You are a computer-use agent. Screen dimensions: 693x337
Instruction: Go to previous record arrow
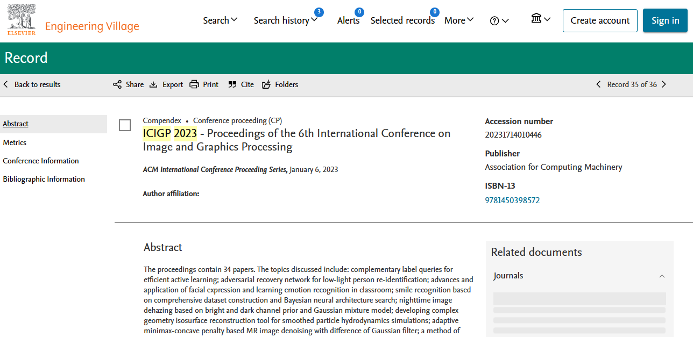pos(598,84)
